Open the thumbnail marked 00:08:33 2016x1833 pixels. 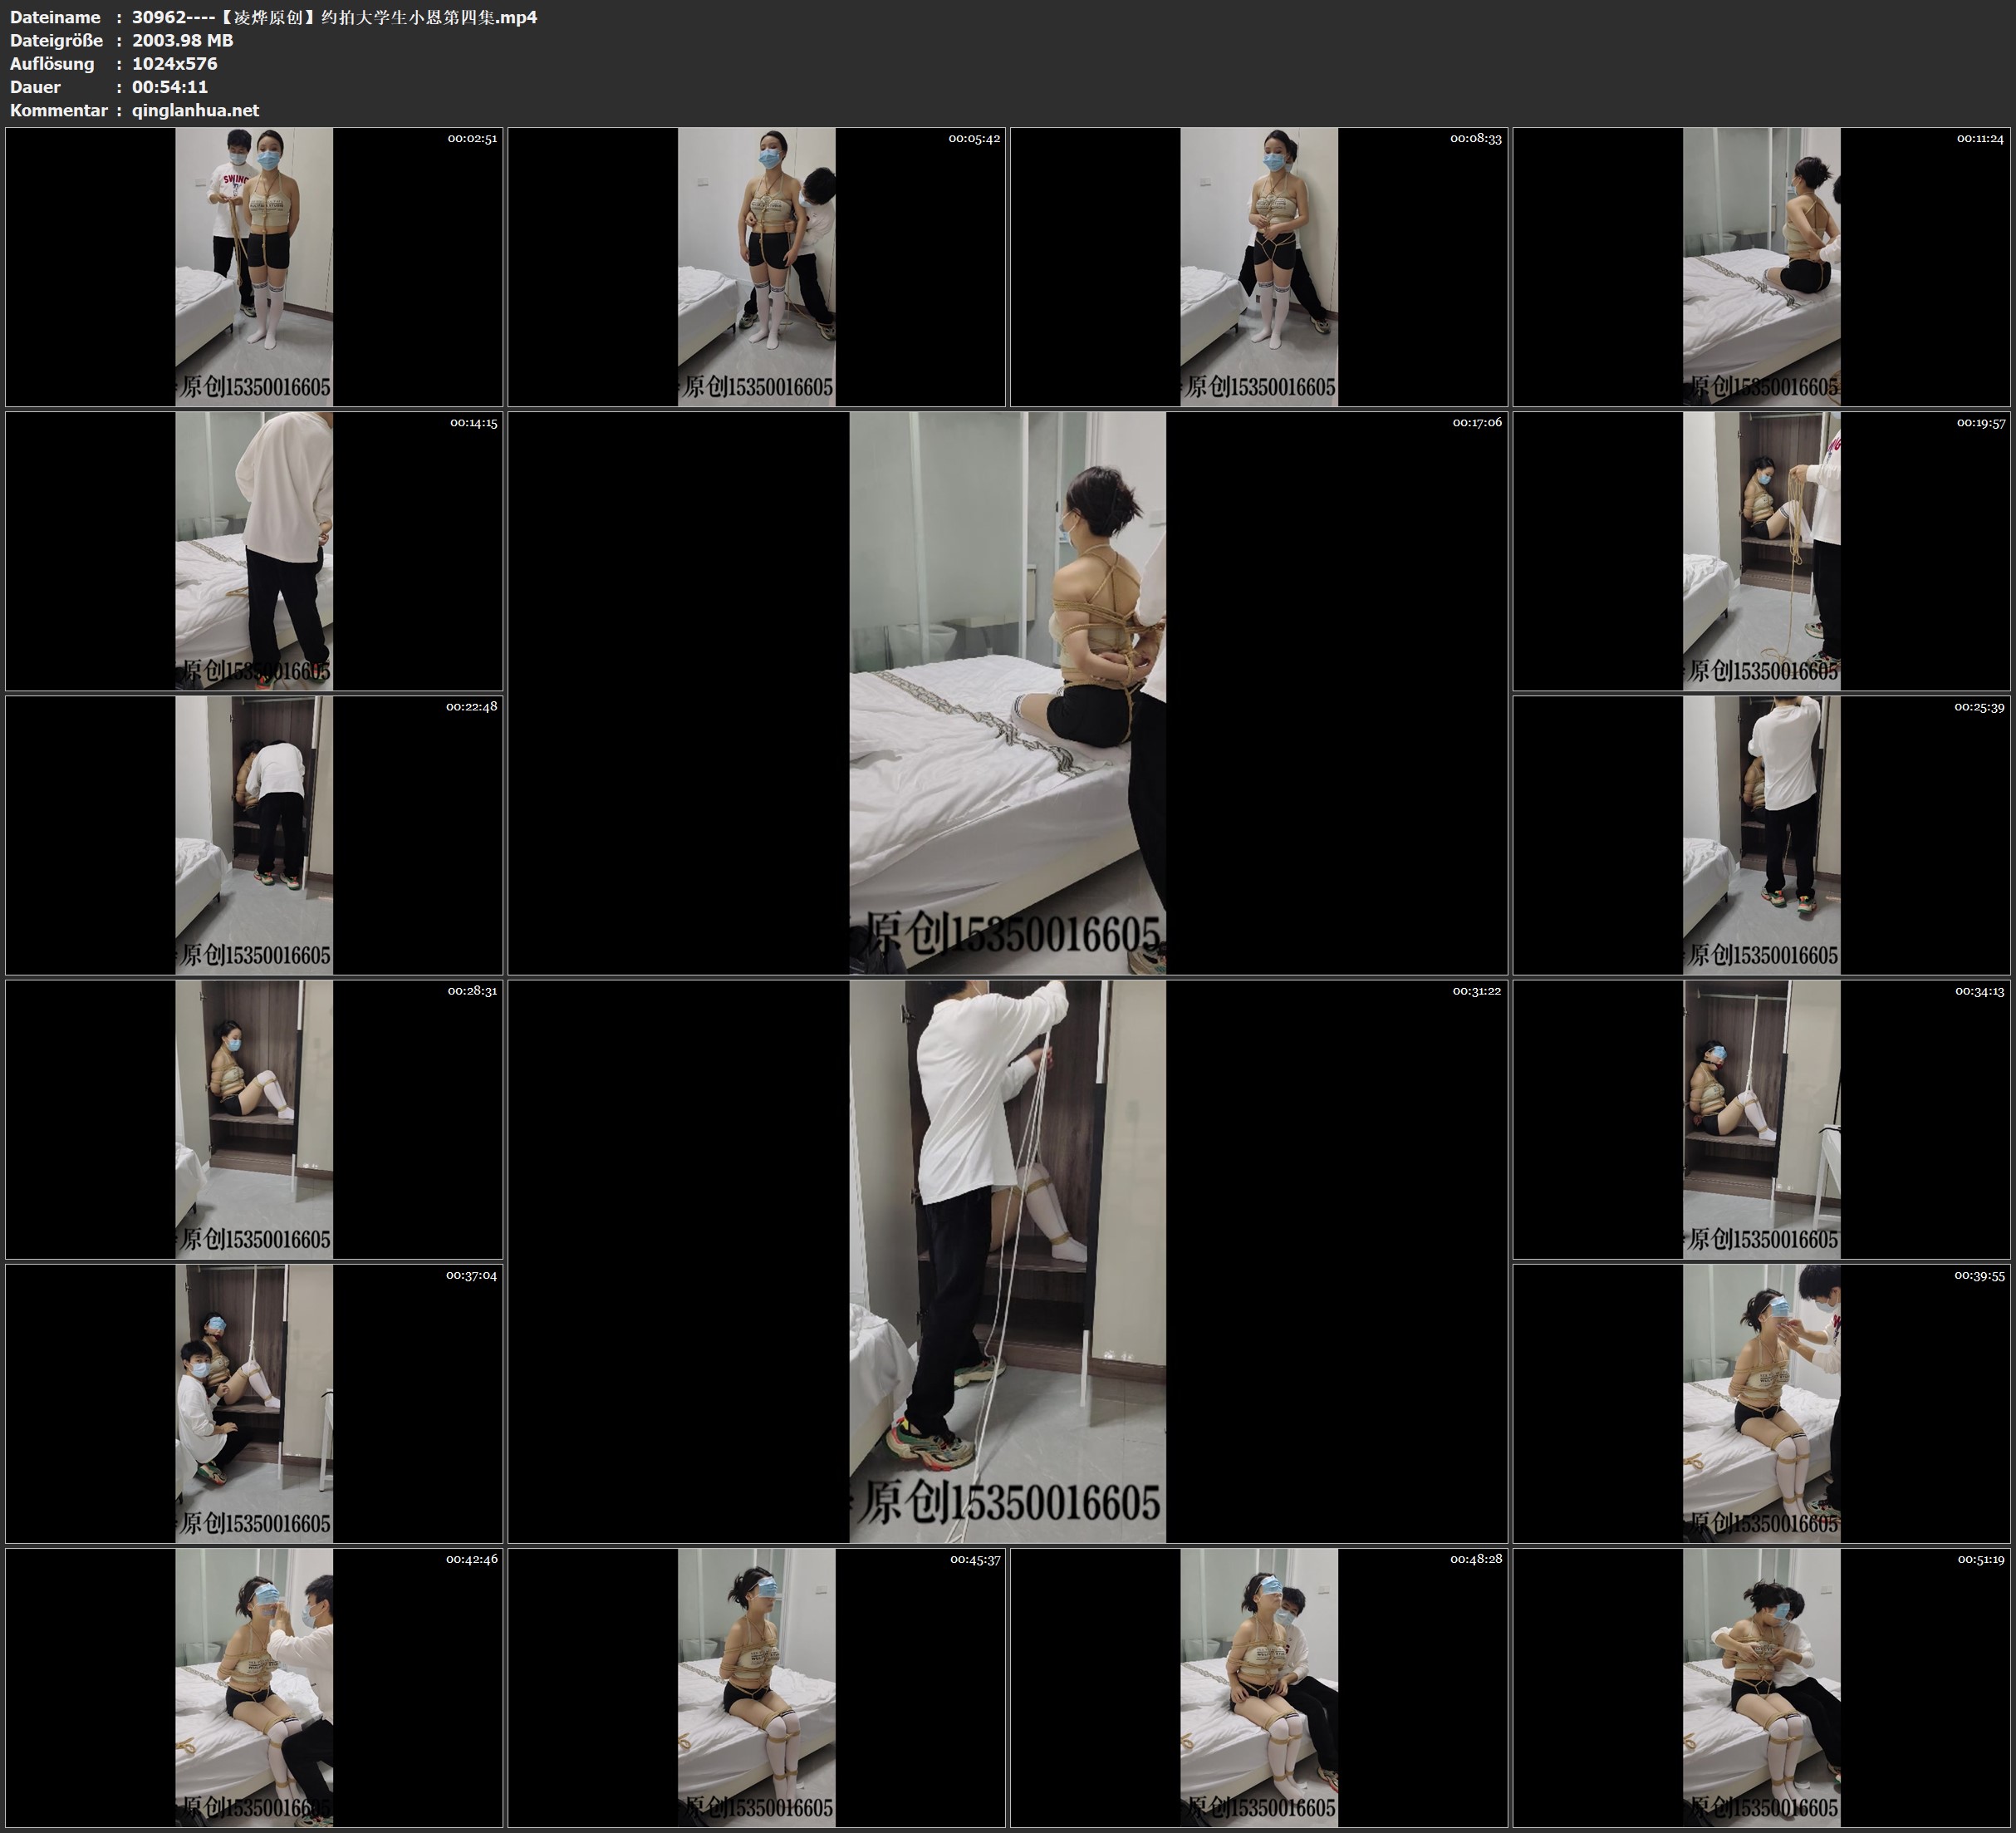click(x=1258, y=266)
